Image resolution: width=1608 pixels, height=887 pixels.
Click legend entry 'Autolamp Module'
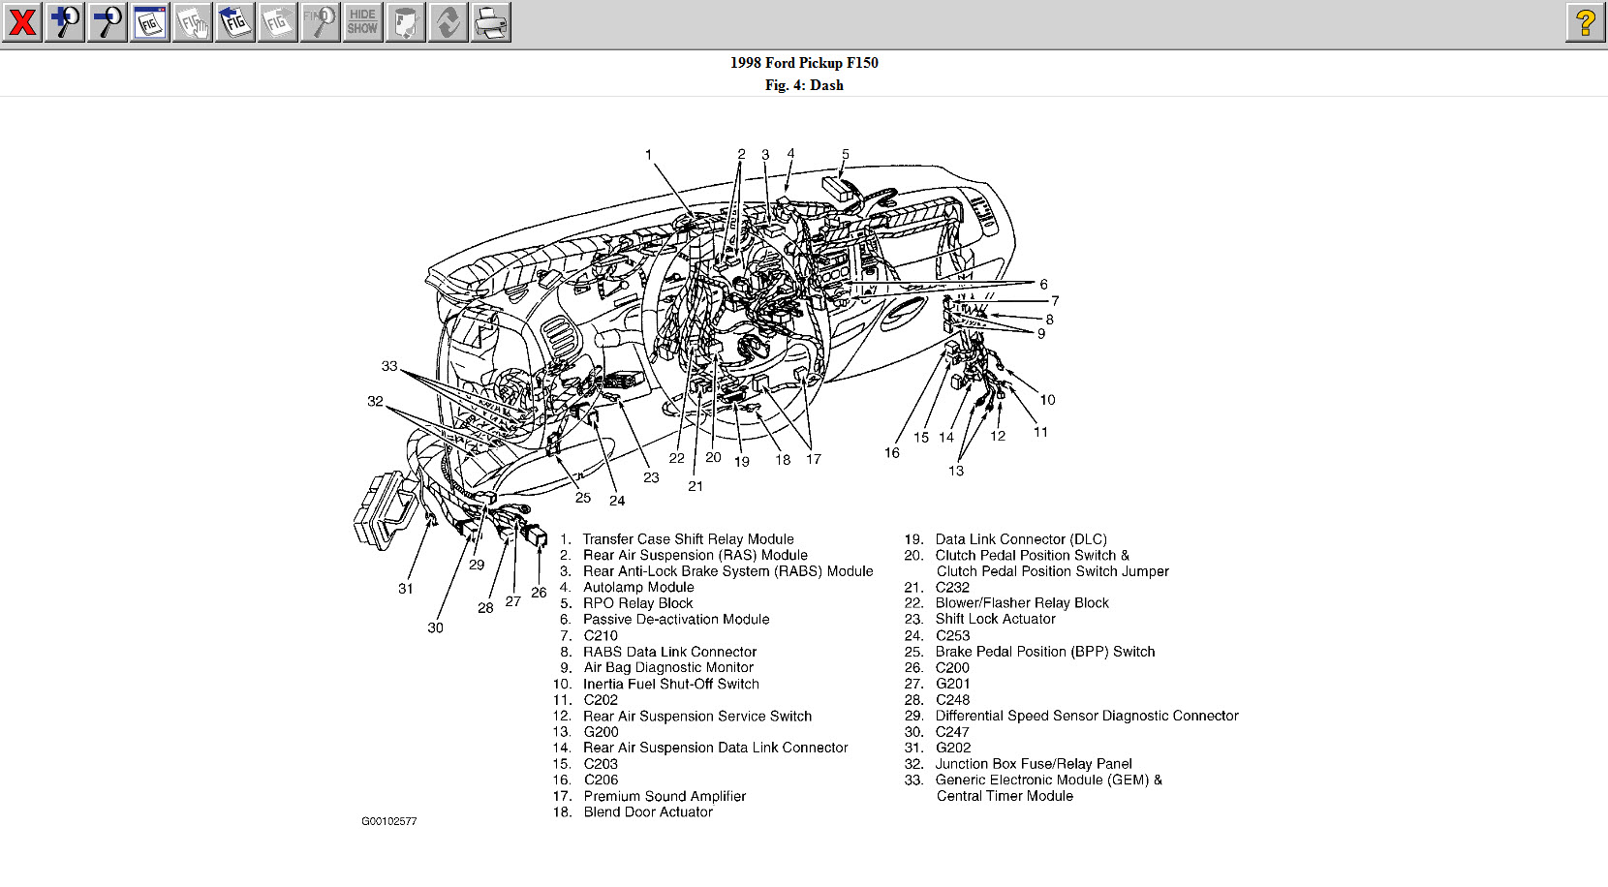coord(638,587)
